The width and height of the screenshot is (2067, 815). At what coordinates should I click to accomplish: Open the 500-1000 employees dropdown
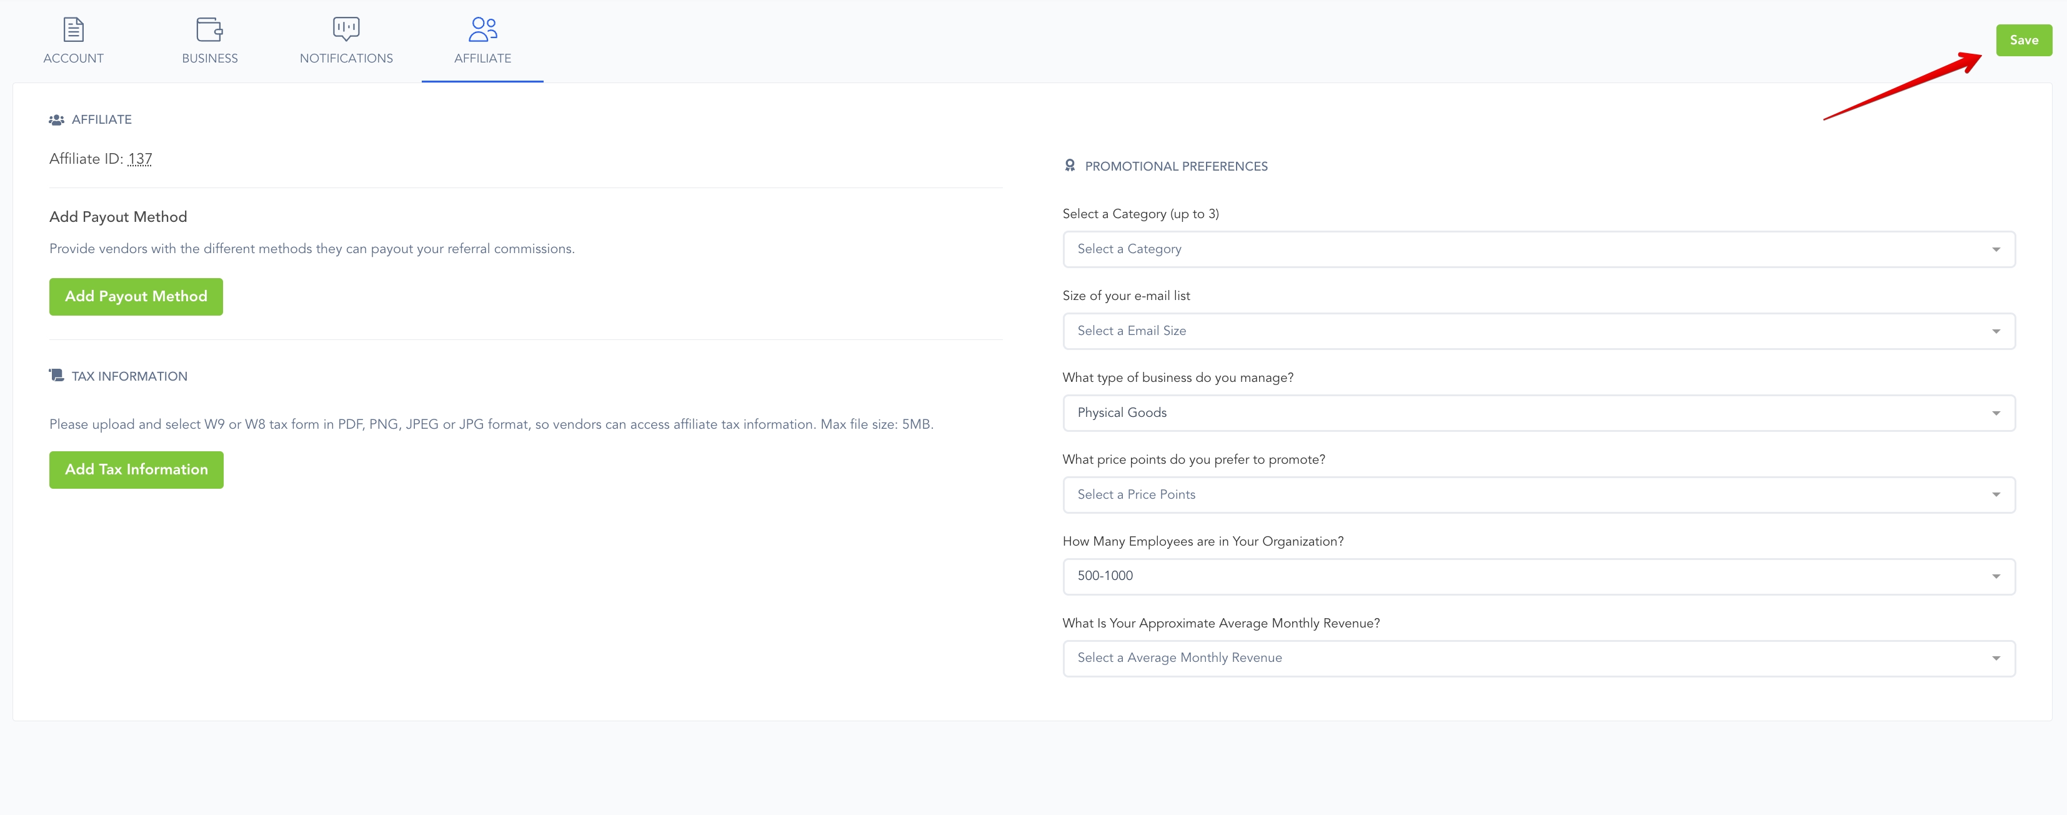pyautogui.click(x=1538, y=576)
